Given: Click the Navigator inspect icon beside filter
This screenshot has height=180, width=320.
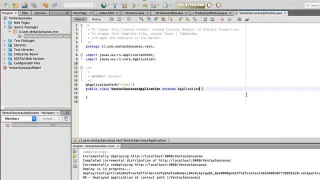Looking at the screenshot, I should (x=66, y=118).
